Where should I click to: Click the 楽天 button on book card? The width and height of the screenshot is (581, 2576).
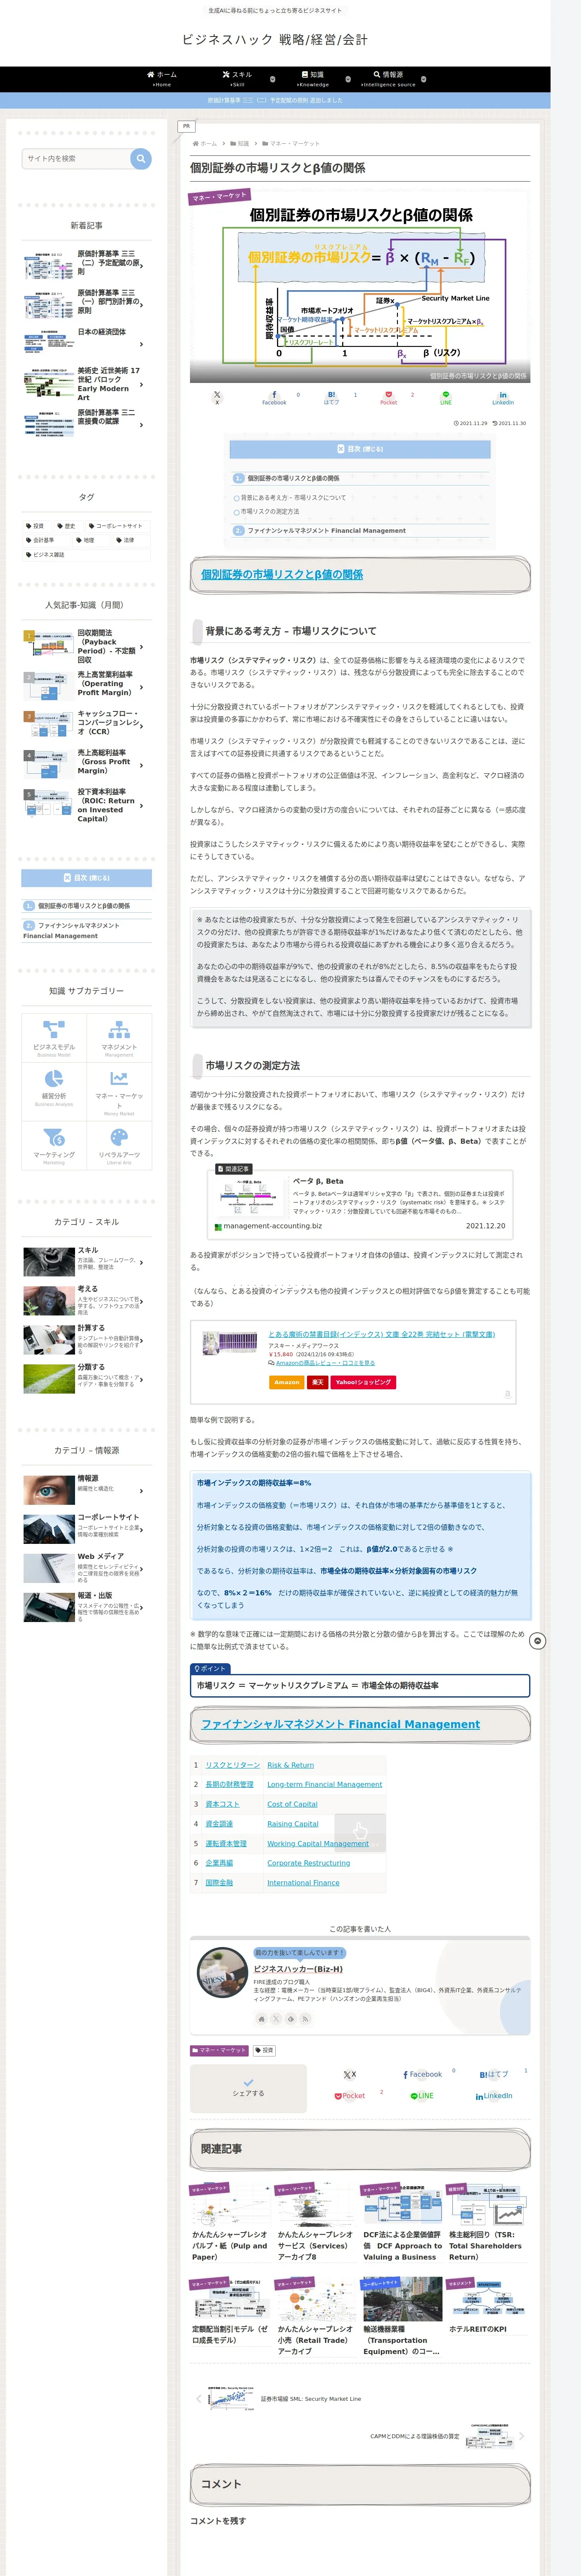(x=317, y=1382)
